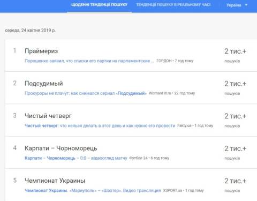Open the Праймериз trending search entry
The height and width of the screenshot is (201, 257).
[x=41, y=51]
